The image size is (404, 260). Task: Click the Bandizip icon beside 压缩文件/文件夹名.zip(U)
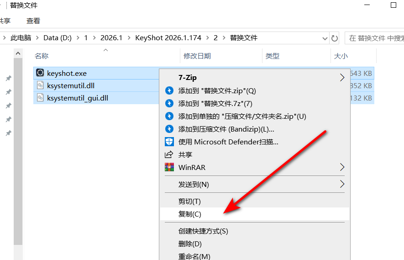pos(169,116)
